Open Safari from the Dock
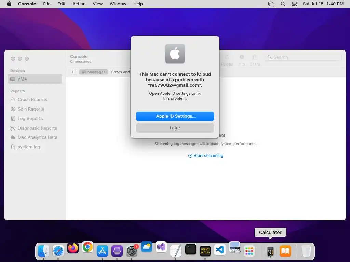350x262 pixels. 58,251
